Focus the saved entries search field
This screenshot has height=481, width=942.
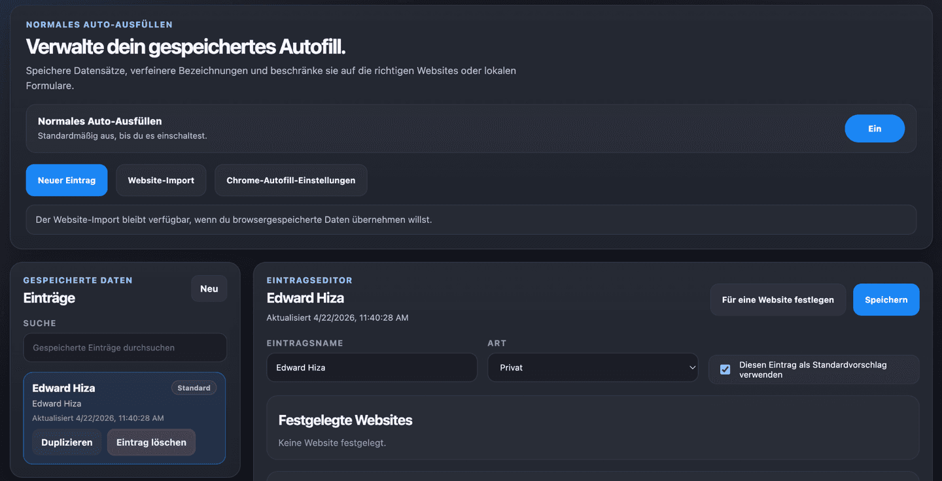pos(124,348)
